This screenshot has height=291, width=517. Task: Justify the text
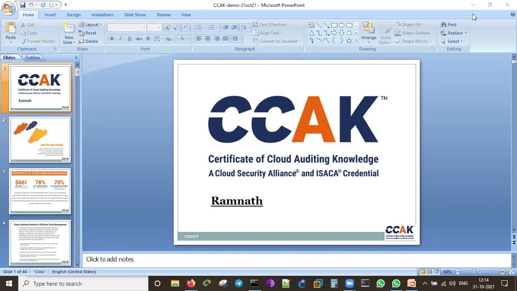[225, 39]
